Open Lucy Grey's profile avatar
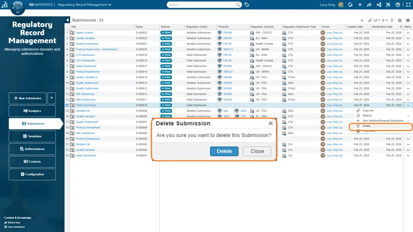Screen dimensions: 413x232 (x=341, y=5)
